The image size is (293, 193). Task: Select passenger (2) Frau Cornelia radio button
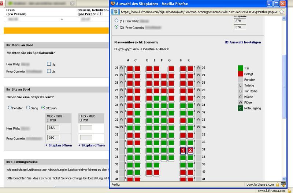(x=116, y=27)
